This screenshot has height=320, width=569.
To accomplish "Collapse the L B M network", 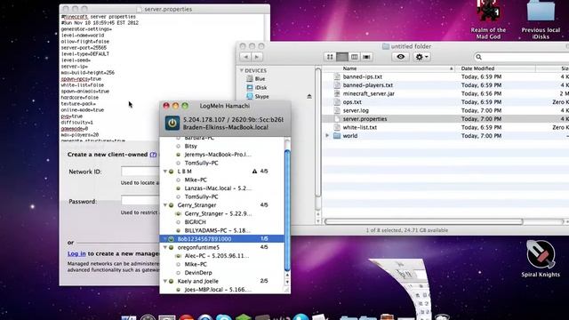I will coord(165,172).
